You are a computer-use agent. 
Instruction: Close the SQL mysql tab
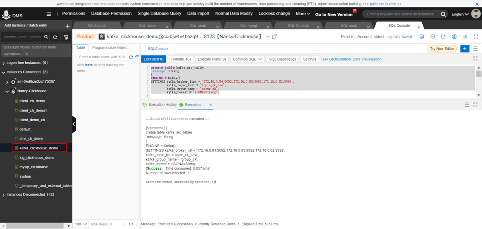[x=268, y=28]
